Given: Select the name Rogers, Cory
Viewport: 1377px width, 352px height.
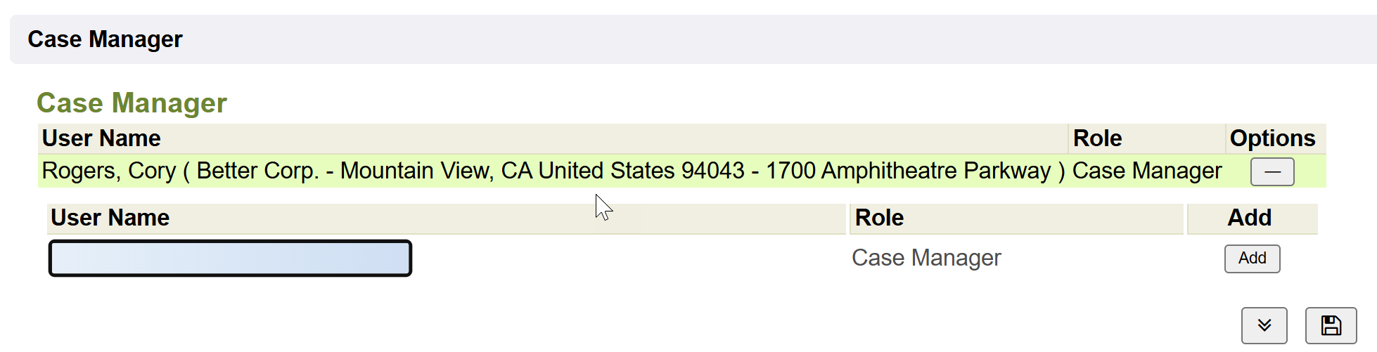Looking at the screenshot, I should [109, 171].
